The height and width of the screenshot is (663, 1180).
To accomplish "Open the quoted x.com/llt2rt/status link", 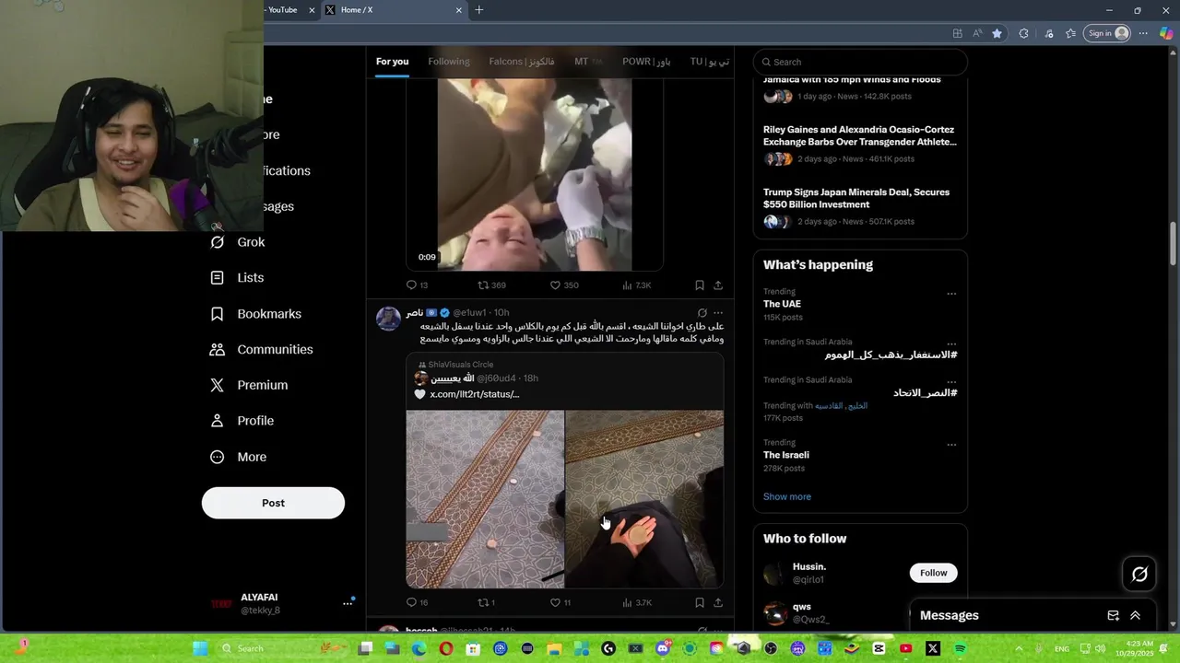I will click(x=475, y=394).
